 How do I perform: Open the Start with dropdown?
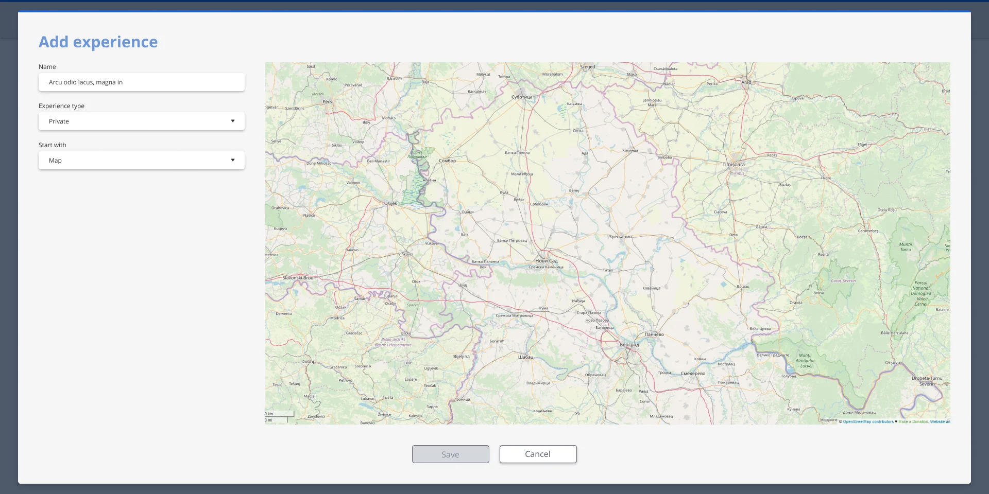141,161
